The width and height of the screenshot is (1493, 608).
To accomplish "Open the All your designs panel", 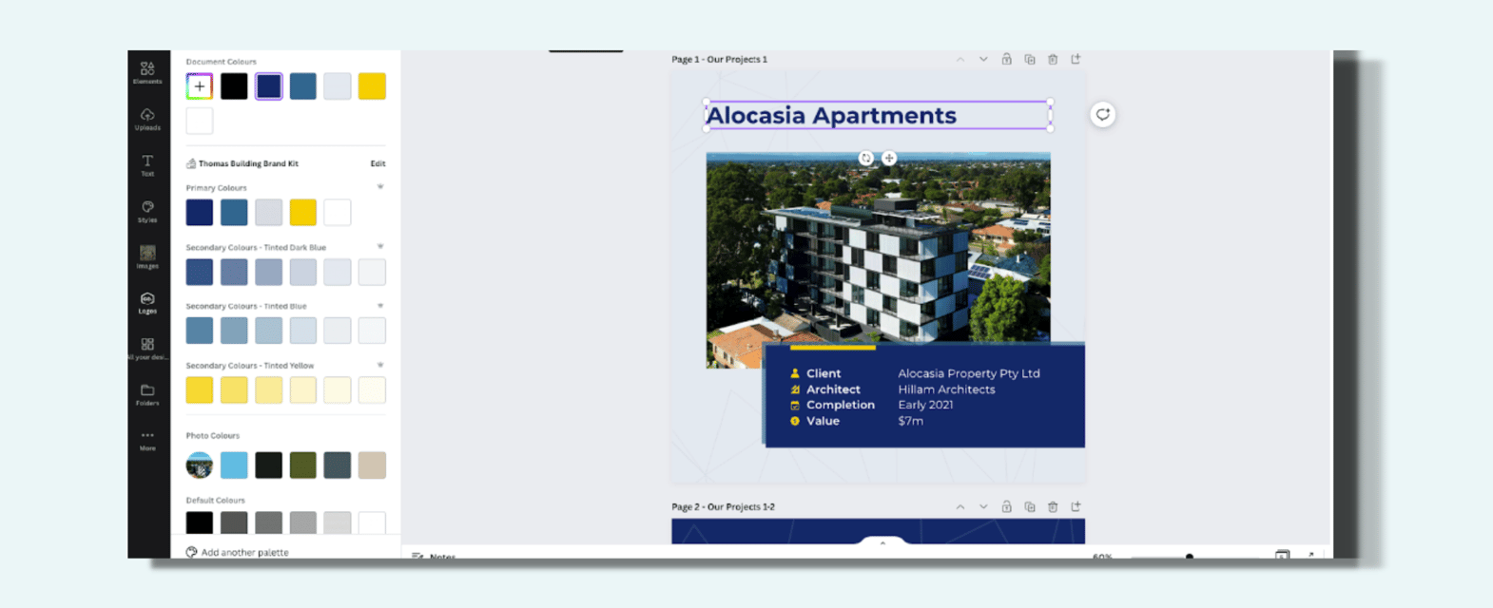I will pyautogui.click(x=147, y=349).
